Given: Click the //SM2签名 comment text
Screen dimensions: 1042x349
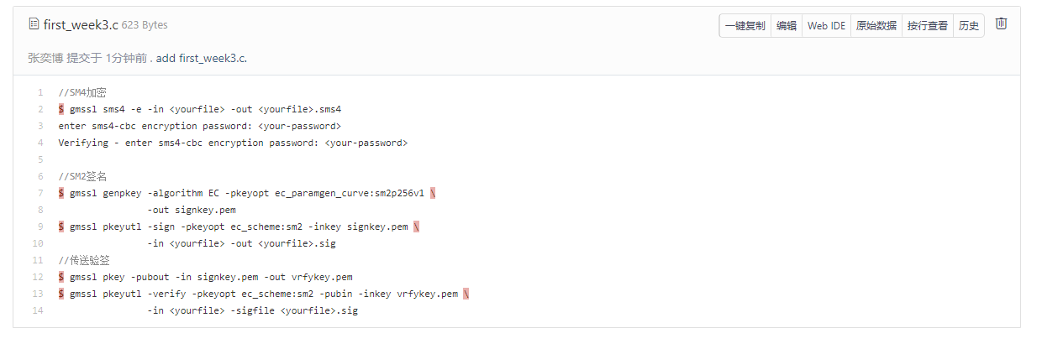Looking at the screenshot, I should (84, 176).
